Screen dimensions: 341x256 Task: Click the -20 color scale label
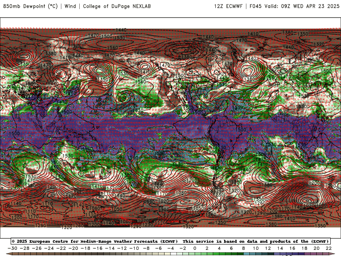73,248
